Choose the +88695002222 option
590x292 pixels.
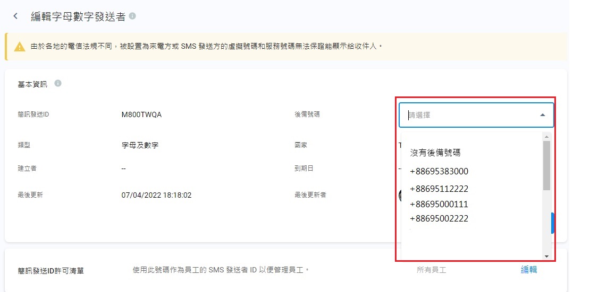(x=439, y=218)
